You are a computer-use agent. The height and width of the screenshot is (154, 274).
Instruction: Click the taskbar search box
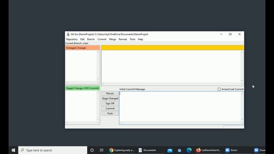tap(53, 150)
